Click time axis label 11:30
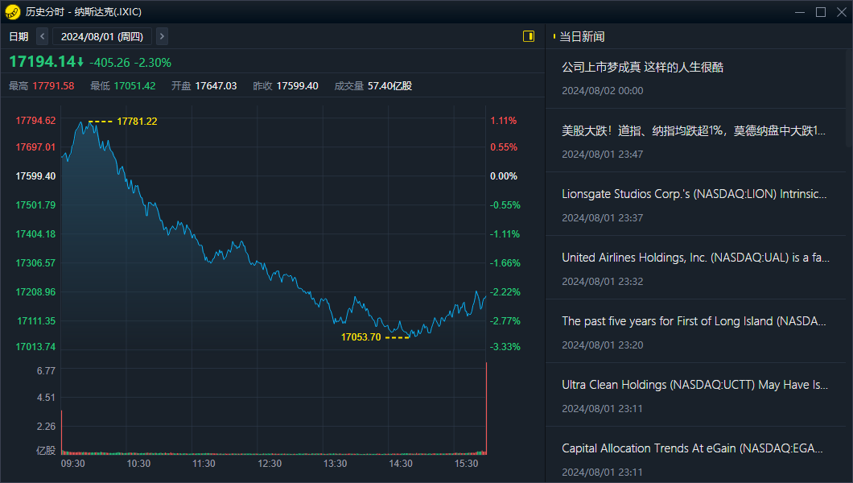 (x=204, y=464)
